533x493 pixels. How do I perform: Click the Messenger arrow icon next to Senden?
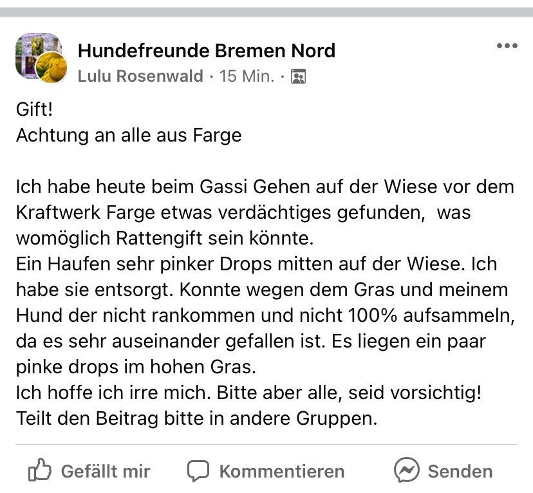tap(407, 470)
